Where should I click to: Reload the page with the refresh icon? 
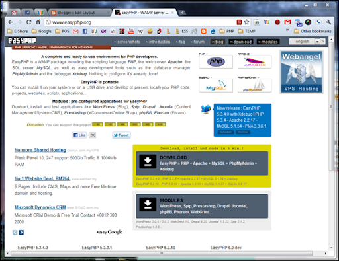point(28,22)
